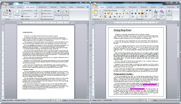Open Page Layout tab in Document2
Screen dimensions: 181x104
pyautogui.click(x=120, y=7)
